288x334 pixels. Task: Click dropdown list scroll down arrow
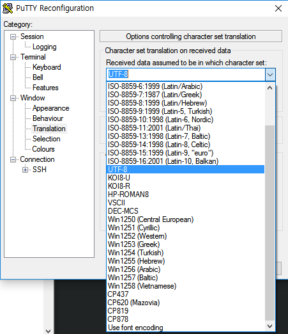tap(269, 326)
